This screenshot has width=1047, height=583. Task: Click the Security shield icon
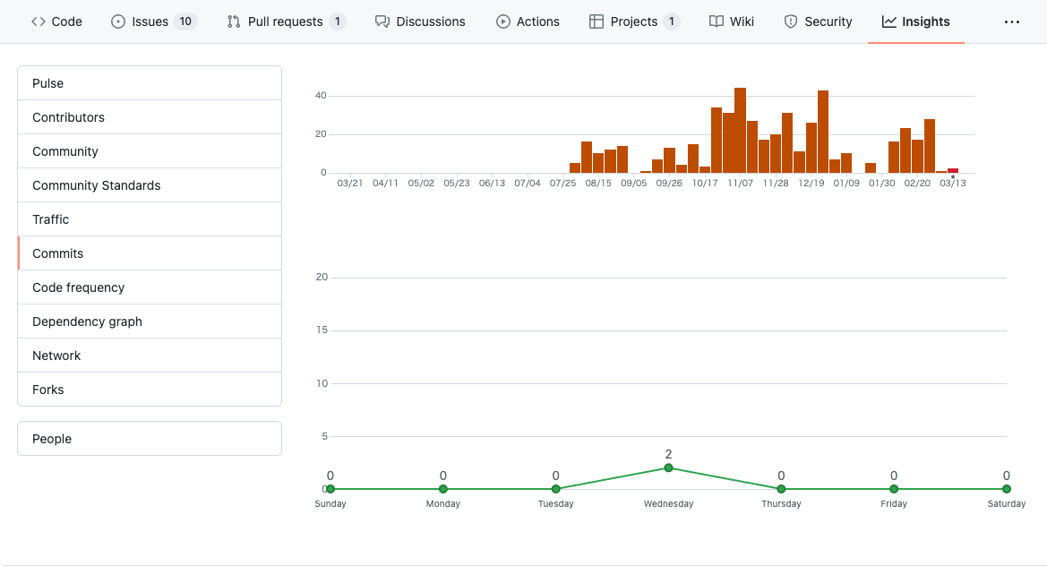(x=791, y=21)
